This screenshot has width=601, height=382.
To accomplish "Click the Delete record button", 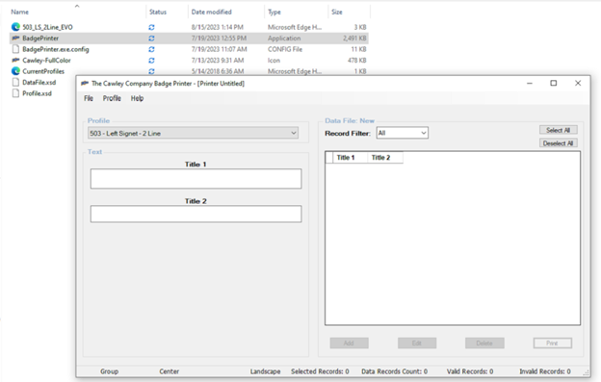I will tap(484, 343).
